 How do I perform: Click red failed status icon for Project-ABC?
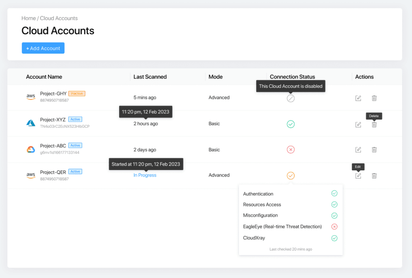[290, 149]
